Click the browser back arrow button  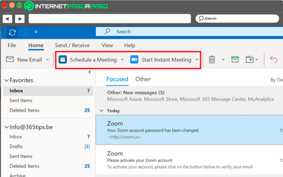(7, 19)
